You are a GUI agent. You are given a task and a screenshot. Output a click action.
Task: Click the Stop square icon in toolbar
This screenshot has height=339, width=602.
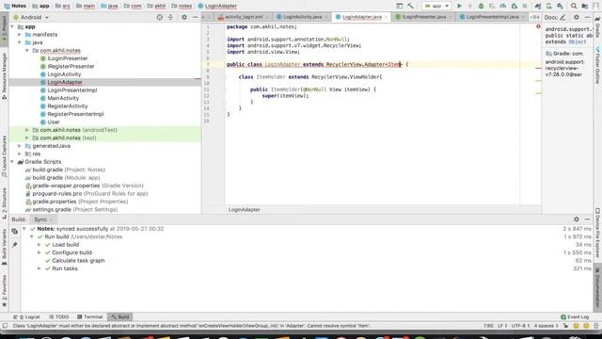525,6
